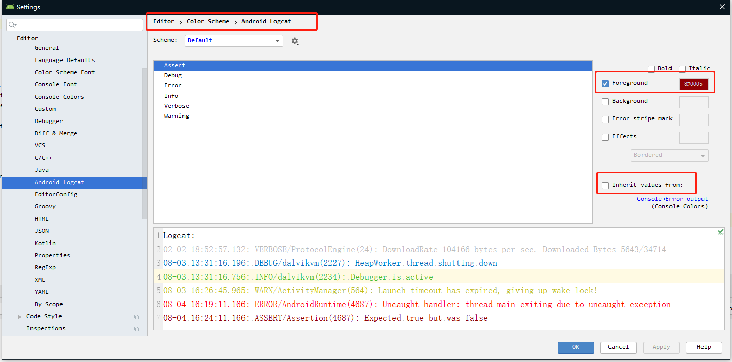Select VCS in the settings tree
Screen dimensions: 732x362
40,145
